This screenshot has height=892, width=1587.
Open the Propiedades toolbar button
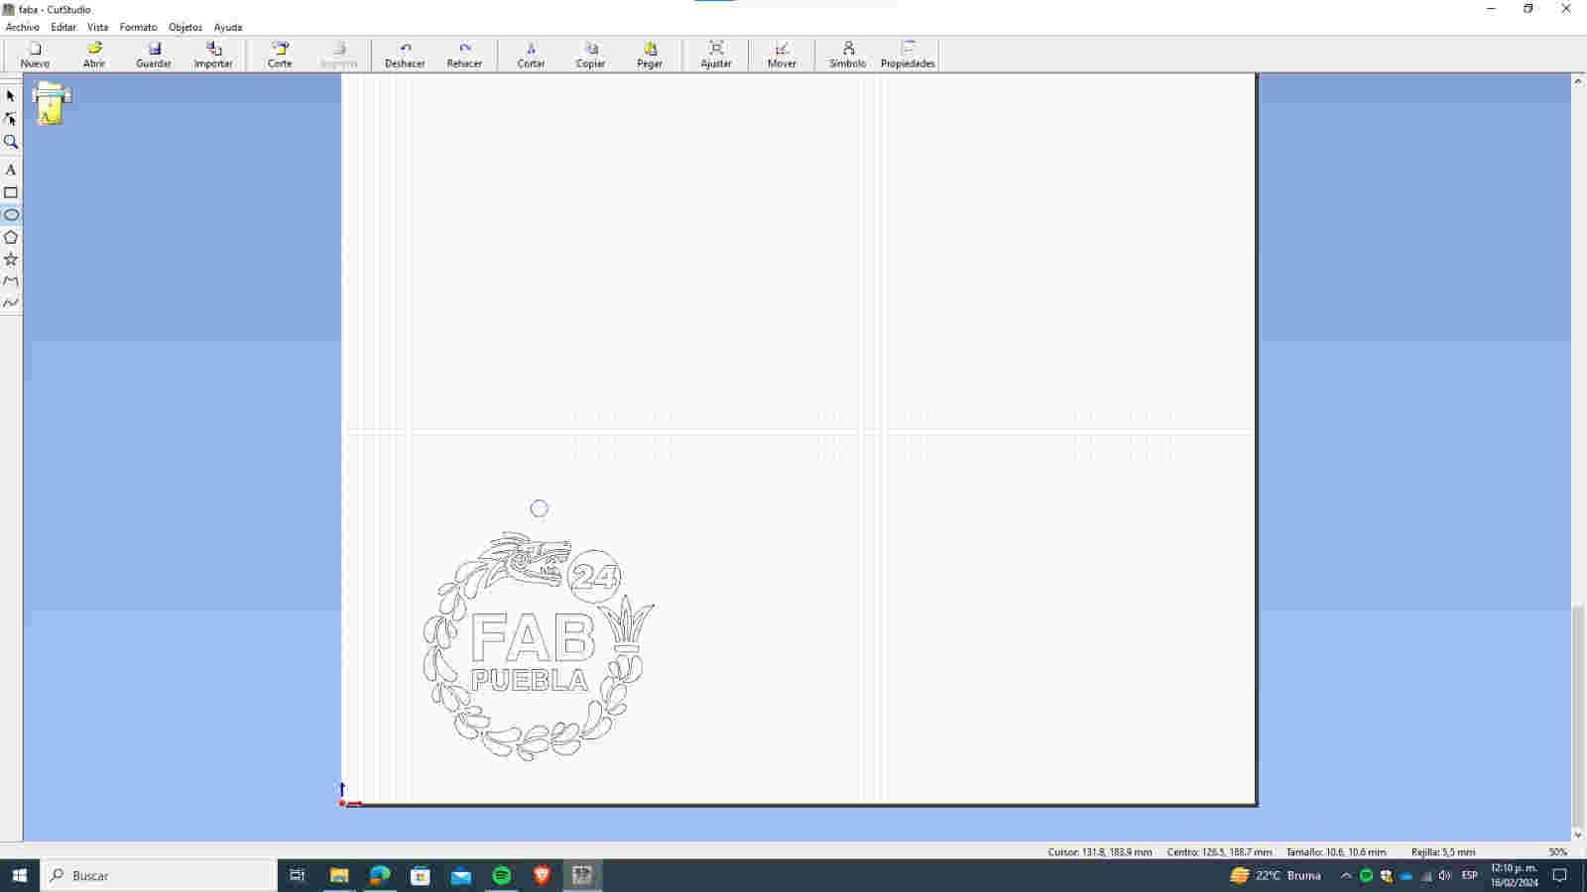(x=908, y=55)
